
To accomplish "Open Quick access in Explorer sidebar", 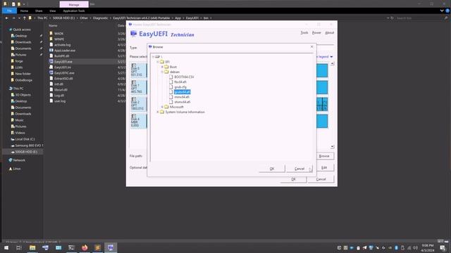I will pos(20,30).
